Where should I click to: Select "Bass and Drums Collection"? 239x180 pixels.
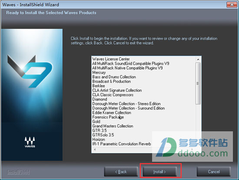click(x=114, y=77)
